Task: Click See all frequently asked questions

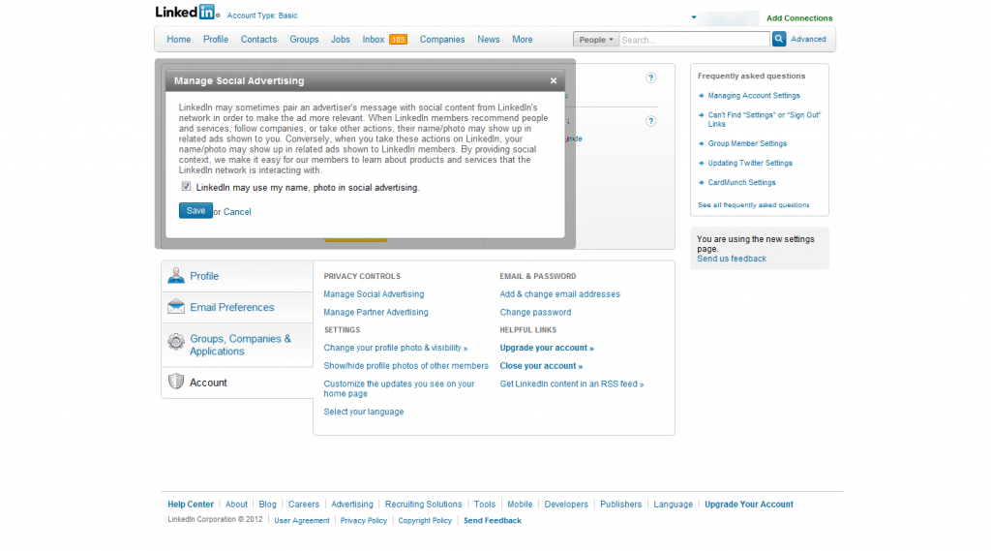Action: point(753,205)
